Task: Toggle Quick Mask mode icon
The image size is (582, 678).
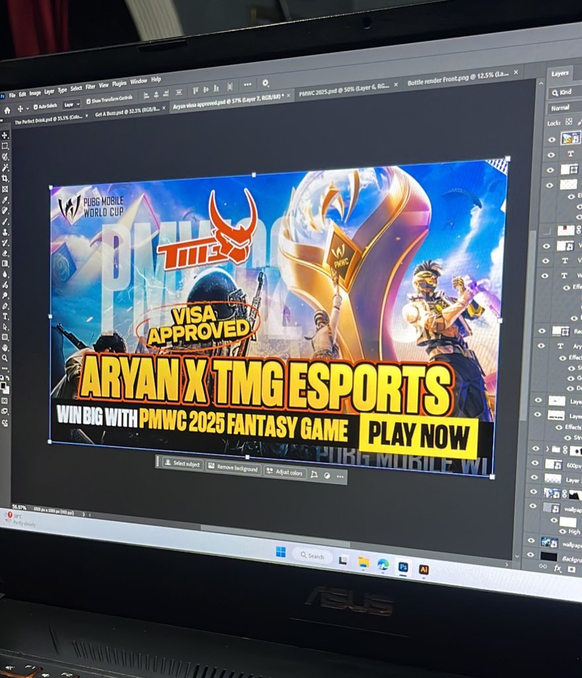Action: (x=5, y=401)
